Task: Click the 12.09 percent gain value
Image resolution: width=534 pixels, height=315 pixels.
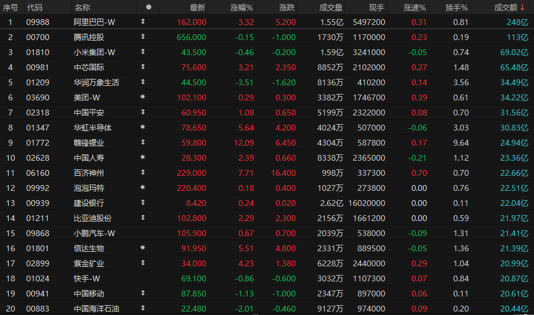Action: (x=244, y=143)
